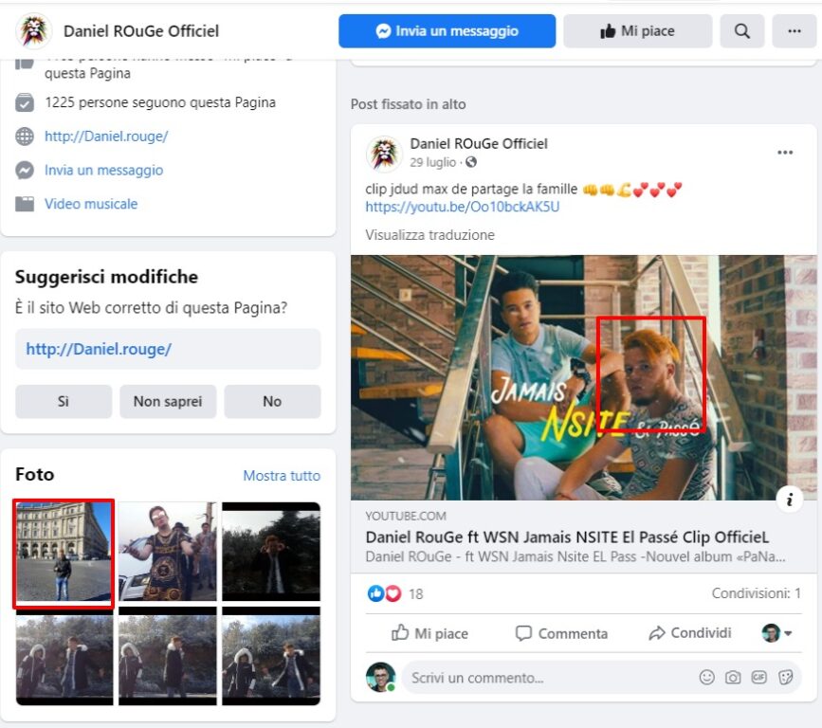Image resolution: width=822 pixels, height=728 pixels.
Task: Answer No to website suggestion
Action: [x=273, y=402]
